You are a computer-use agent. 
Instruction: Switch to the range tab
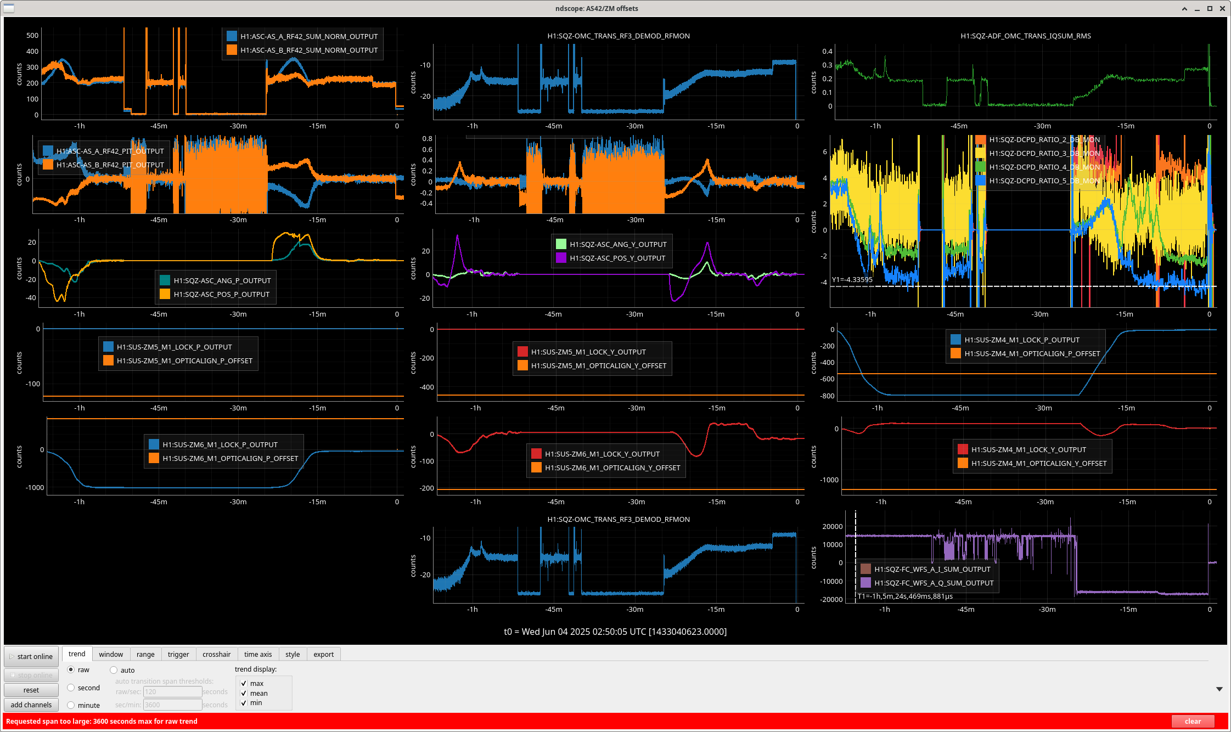click(145, 654)
